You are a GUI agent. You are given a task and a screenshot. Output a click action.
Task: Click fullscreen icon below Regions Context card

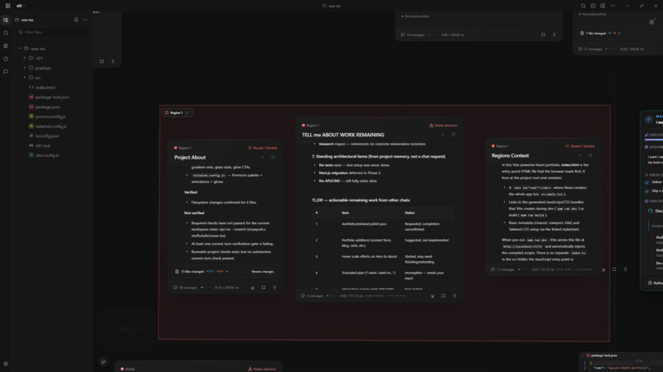(614, 269)
